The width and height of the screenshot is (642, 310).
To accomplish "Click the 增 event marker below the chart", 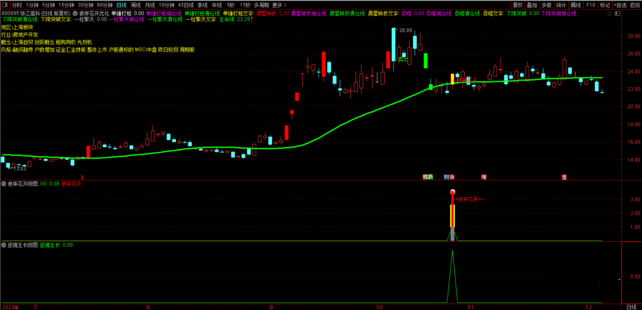I will pos(484,177).
